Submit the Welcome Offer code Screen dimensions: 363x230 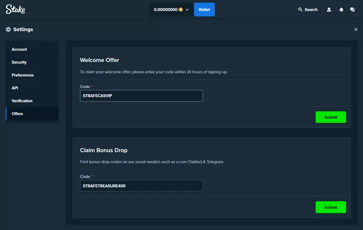(331, 117)
